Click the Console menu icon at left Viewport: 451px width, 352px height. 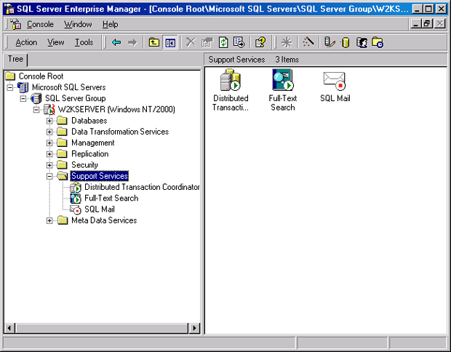pyautogui.click(x=15, y=24)
